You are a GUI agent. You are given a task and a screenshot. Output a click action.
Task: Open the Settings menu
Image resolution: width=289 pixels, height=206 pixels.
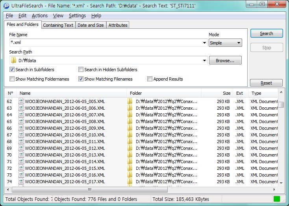tap(77, 16)
